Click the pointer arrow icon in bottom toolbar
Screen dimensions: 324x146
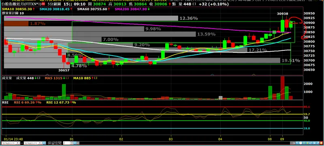297,143
